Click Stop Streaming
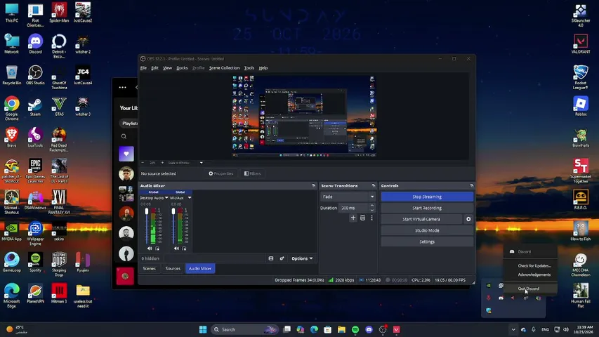 [427, 197]
